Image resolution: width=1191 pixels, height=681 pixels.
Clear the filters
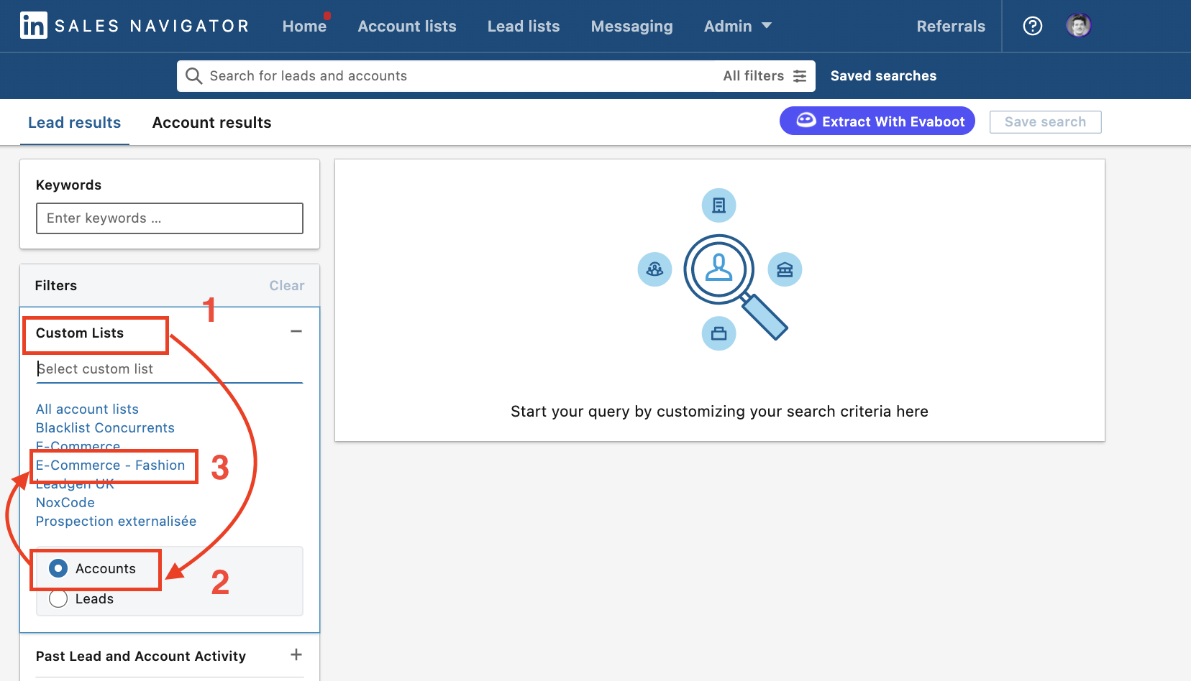pyautogui.click(x=286, y=286)
